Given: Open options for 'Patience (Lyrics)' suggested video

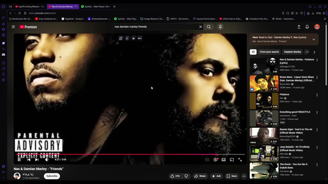Looking at the screenshot, I should tap(317, 60).
